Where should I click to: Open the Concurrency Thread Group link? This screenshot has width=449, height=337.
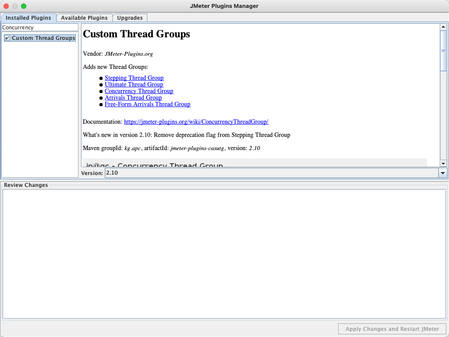tap(139, 91)
